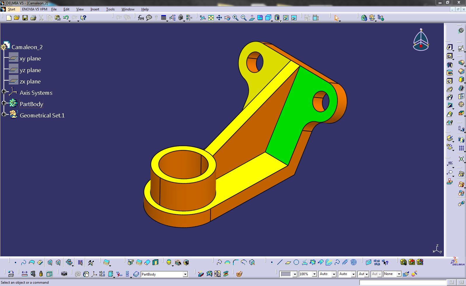Click Fit All In view icon
This screenshot has width=466, height=286.
211,18
